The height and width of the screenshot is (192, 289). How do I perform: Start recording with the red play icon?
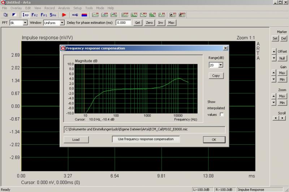click(x=64, y=15)
